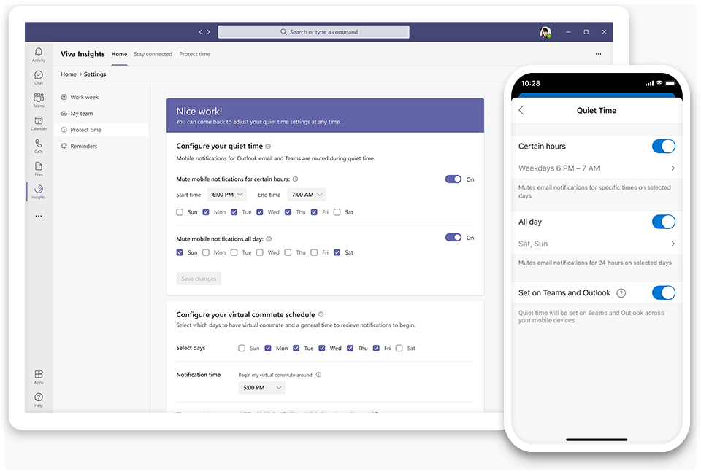Switch to the Stay connected tab
The height and width of the screenshot is (474, 701).
point(153,54)
